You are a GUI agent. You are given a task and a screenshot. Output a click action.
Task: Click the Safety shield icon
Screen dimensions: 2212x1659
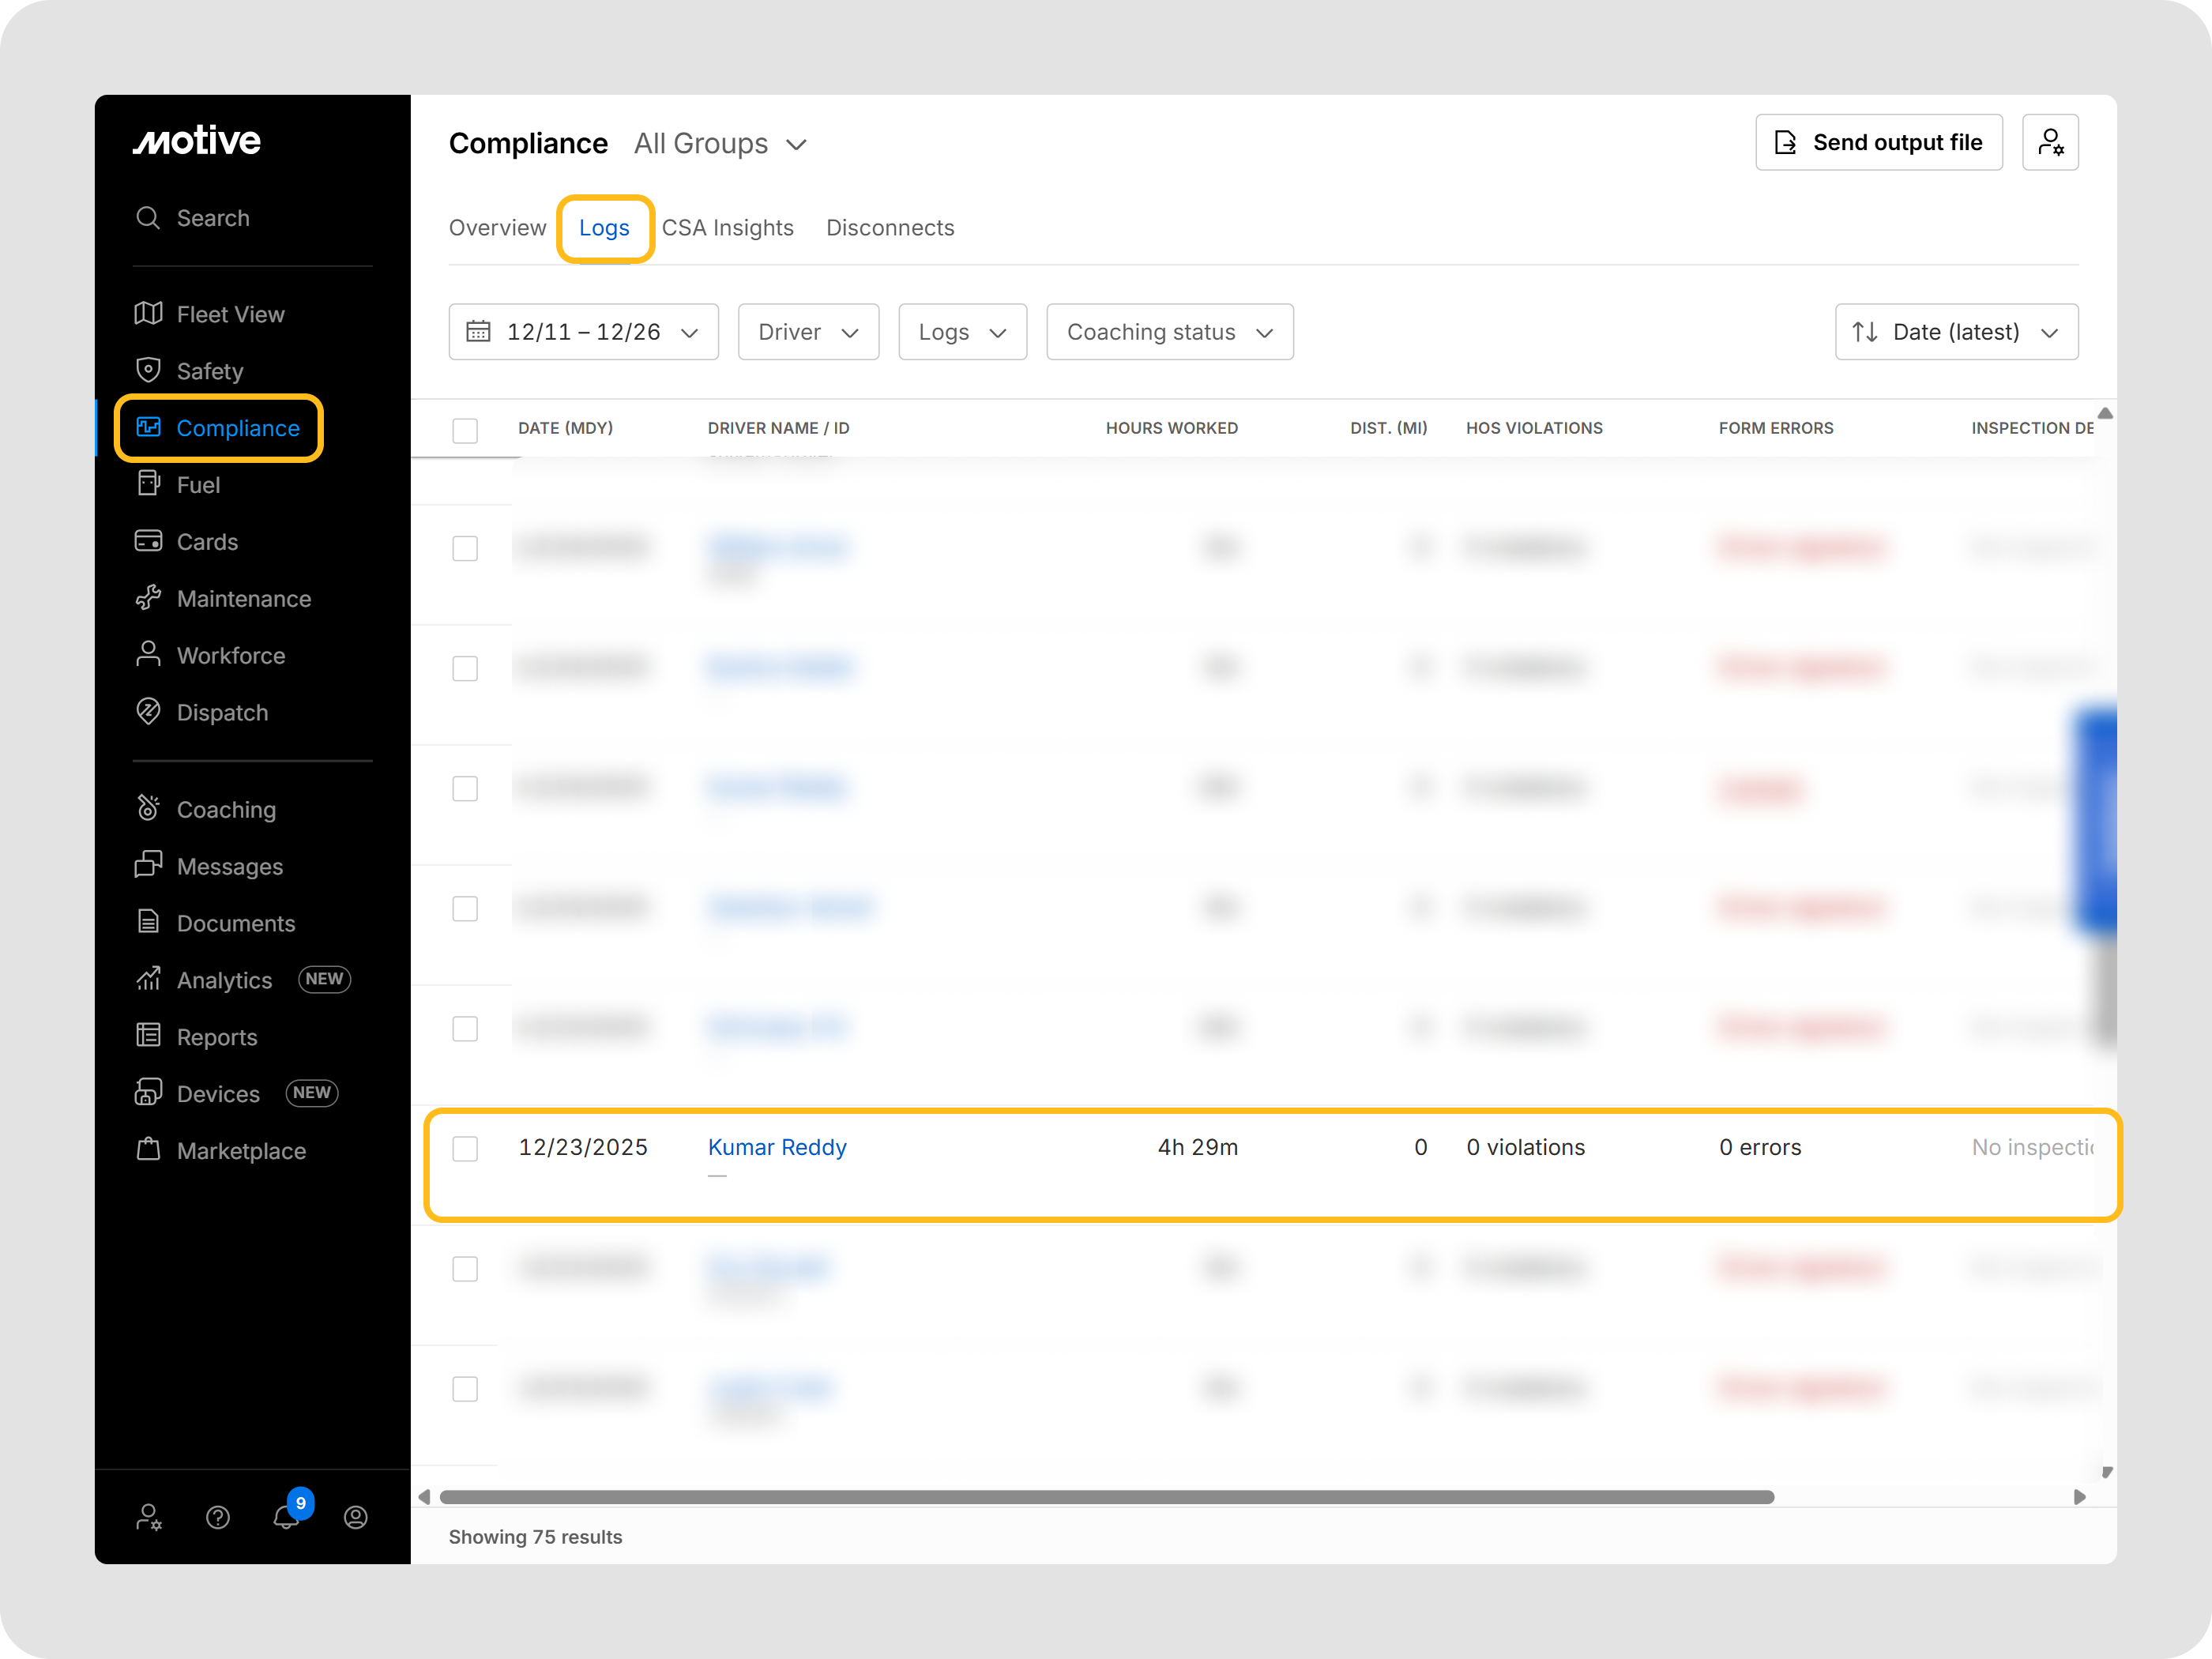tap(148, 370)
